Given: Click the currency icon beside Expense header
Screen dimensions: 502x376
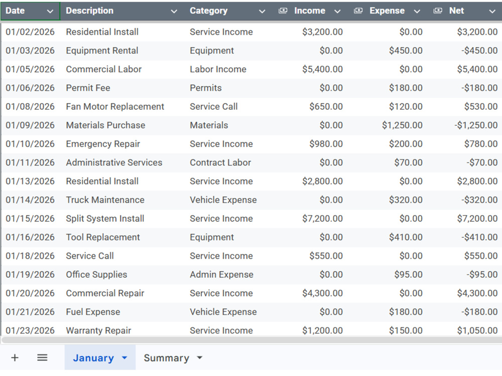Looking at the screenshot, I should (358, 11).
